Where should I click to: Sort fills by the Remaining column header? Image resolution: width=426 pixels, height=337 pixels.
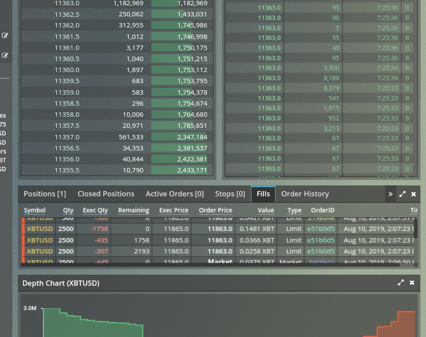click(134, 210)
